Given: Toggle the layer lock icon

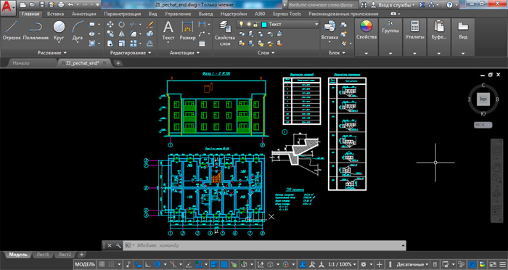Looking at the screenshot, I should [x=256, y=24].
